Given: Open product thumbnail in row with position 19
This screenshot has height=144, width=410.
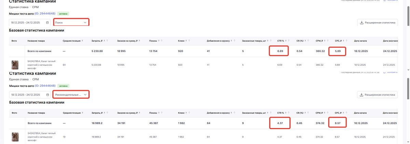Looking at the screenshot, I should [15, 137].
